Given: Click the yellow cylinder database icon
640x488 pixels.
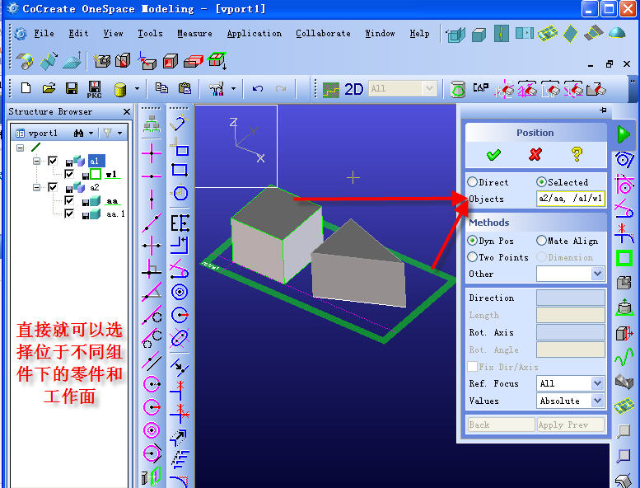Looking at the screenshot, I should [x=120, y=89].
